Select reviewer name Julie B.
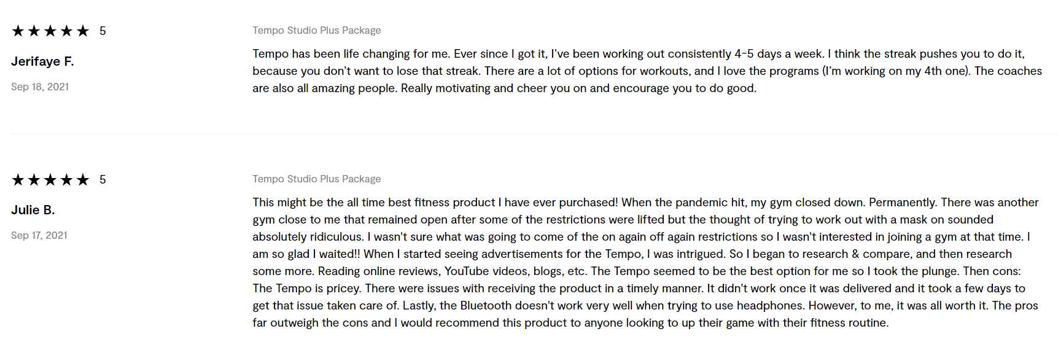This screenshot has height=358, width=1058. point(33,210)
